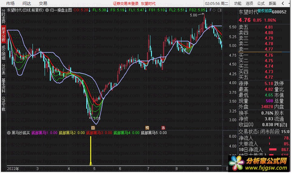Select the 买五 price 4.72

click(269, 77)
